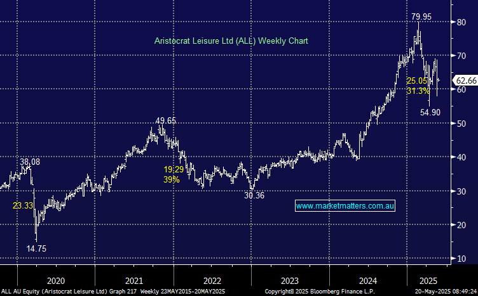Click the 70 price axis label
This screenshot has height=296, width=478.
click(x=461, y=56)
